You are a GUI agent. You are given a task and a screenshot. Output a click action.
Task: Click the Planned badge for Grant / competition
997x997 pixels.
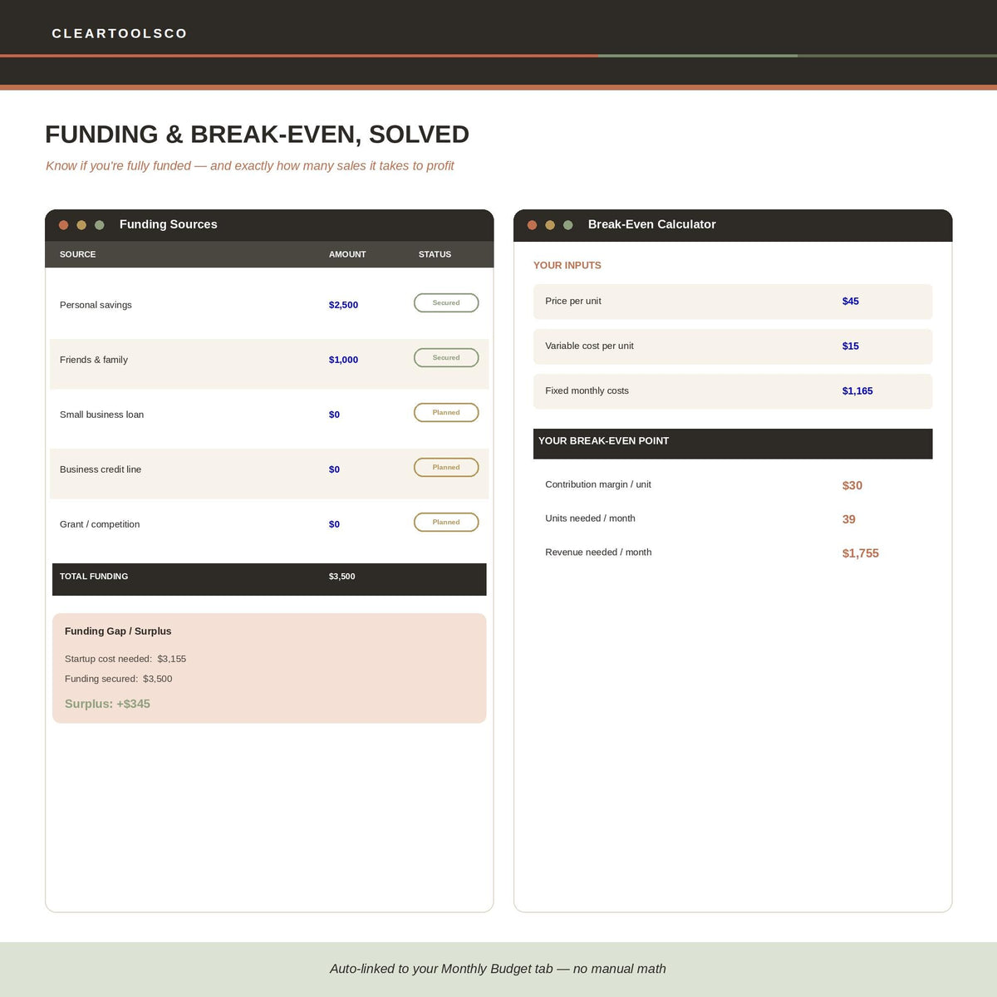(x=446, y=523)
